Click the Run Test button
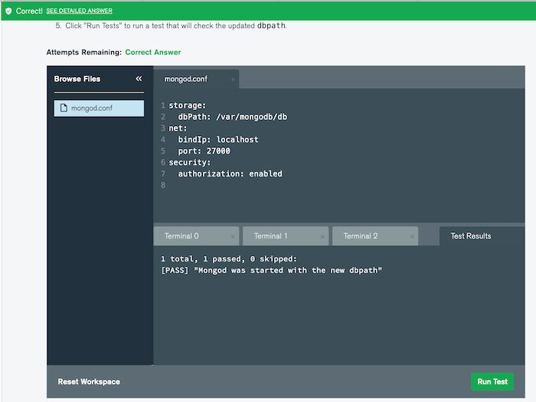Screen dimensions: 536x402 [x=492, y=381]
